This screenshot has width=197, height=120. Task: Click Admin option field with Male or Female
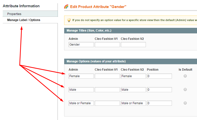[x=81, y=103]
